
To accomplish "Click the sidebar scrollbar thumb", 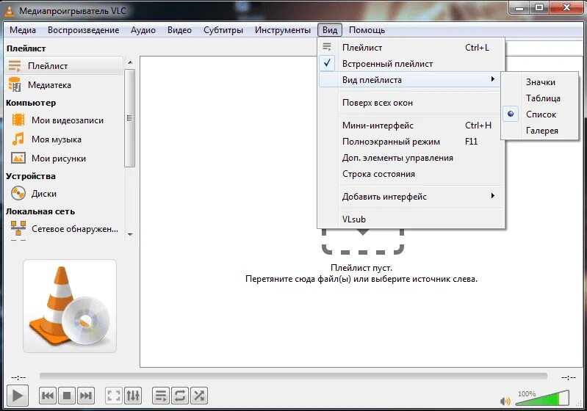I will coord(129,118).
